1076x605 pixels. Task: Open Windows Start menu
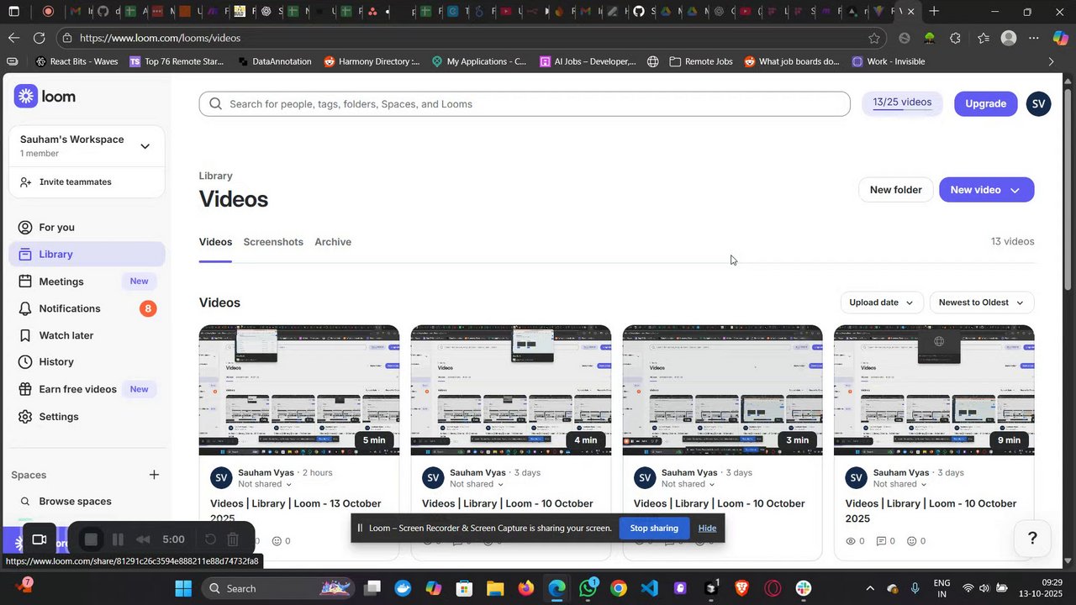tap(183, 588)
